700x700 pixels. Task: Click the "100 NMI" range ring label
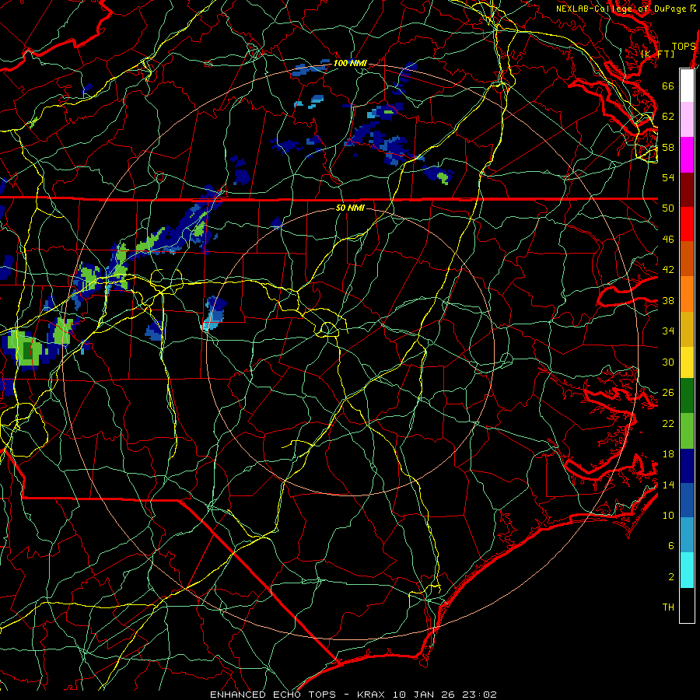[x=350, y=64]
